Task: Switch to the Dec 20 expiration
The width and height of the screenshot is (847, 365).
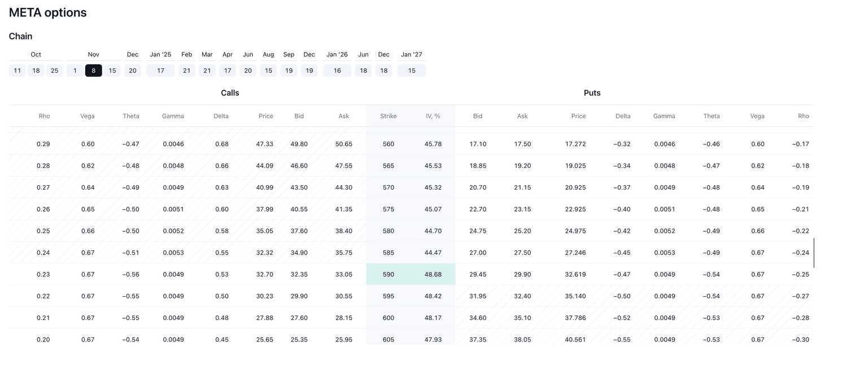Action: pyautogui.click(x=133, y=71)
